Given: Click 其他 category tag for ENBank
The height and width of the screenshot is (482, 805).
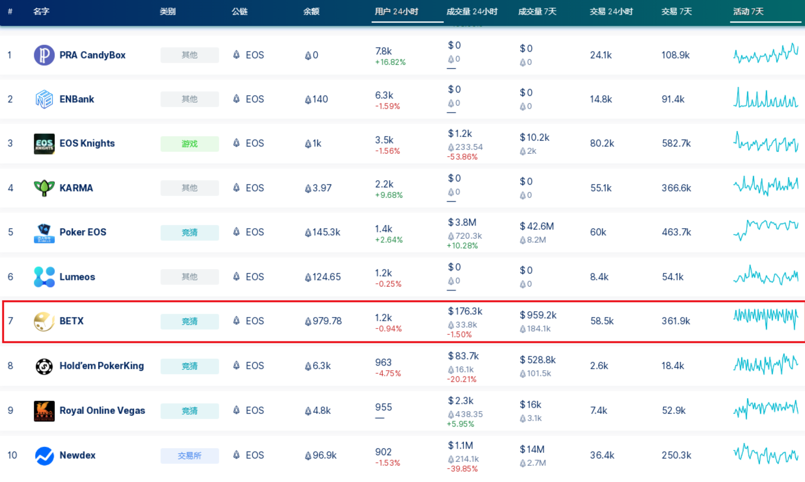Looking at the screenshot, I should pos(190,99).
